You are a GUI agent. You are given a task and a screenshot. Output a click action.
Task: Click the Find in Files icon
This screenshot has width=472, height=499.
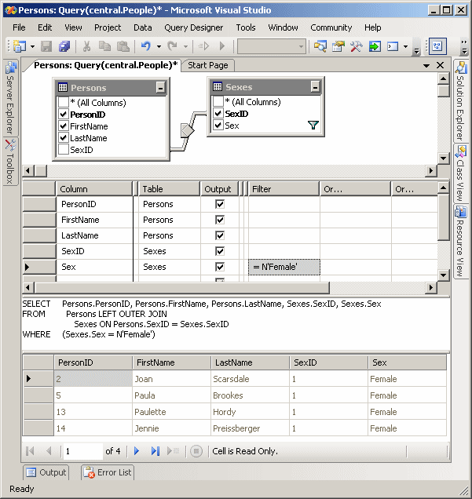(320, 46)
